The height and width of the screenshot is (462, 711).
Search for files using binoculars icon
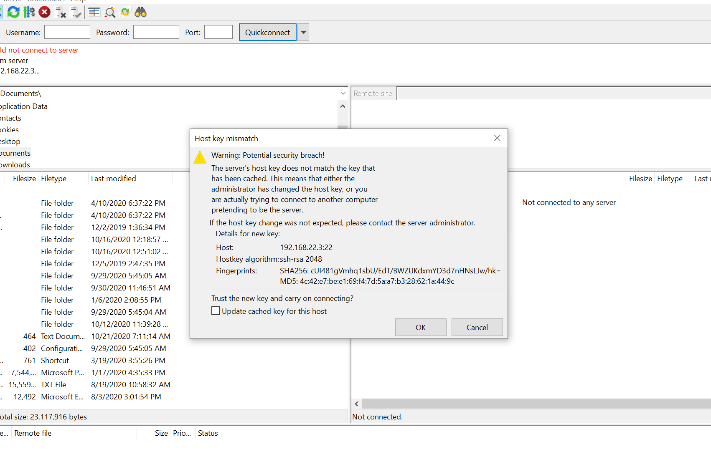(140, 13)
